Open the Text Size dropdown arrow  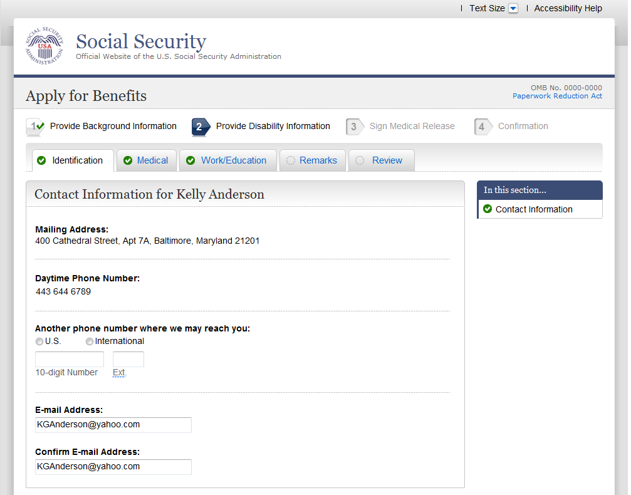click(x=513, y=9)
